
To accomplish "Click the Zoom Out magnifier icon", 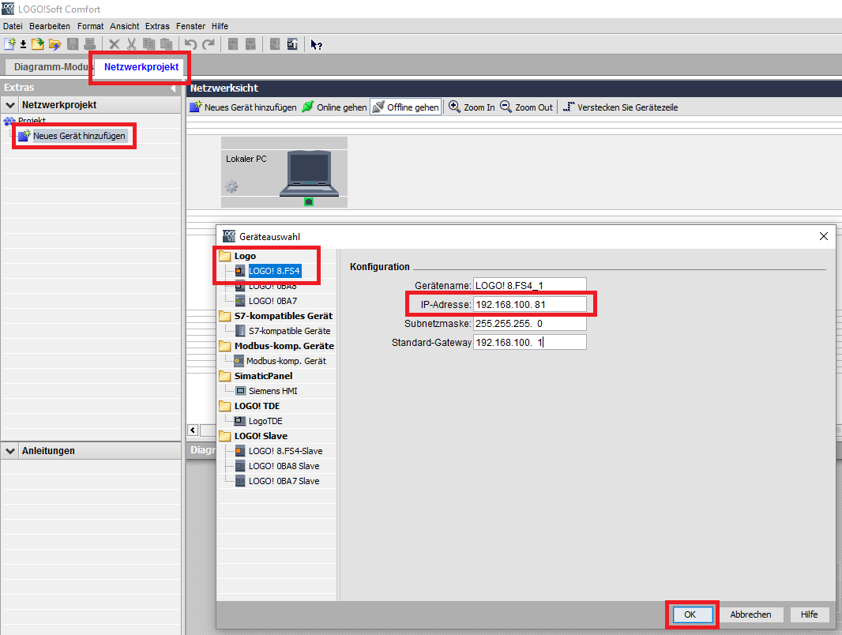I will pyautogui.click(x=506, y=107).
